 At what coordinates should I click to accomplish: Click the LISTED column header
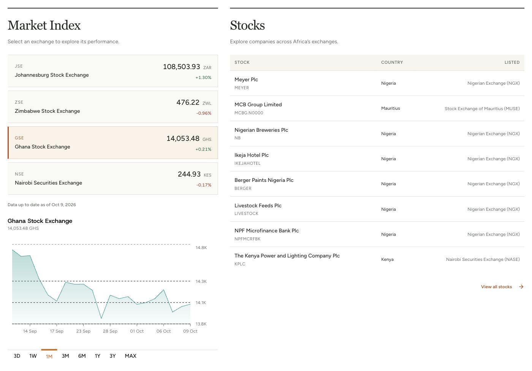512,62
